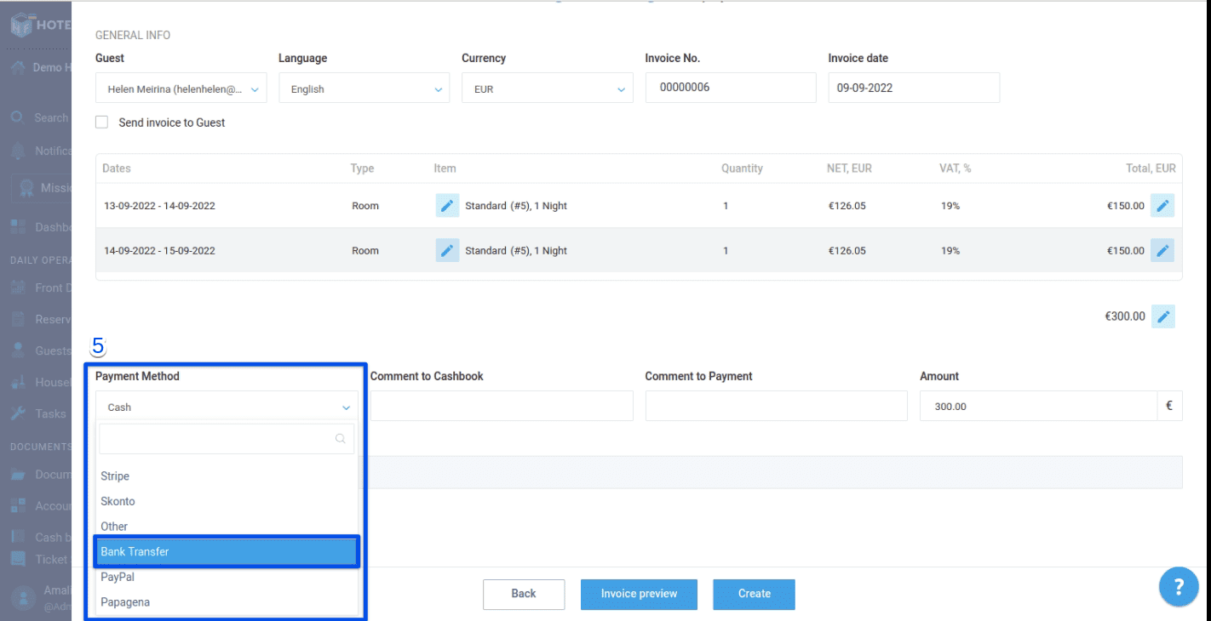Expand the Language selector
Image resolution: width=1211 pixels, height=621 pixels.
pyautogui.click(x=364, y=88)
